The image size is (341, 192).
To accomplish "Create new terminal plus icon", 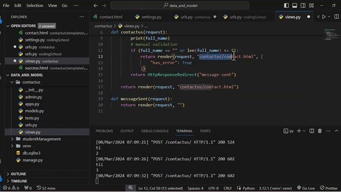I will coord(299,131).
